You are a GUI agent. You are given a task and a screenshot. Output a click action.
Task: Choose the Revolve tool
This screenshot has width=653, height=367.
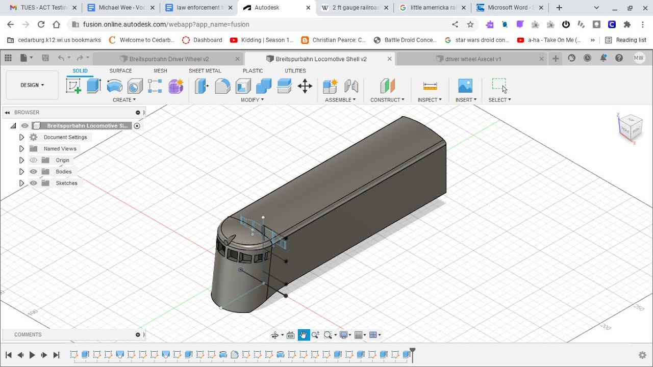tap(115, 86)
